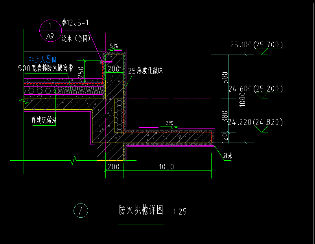Click the index bubble marked 1 over A9

(x=50, y=31)
